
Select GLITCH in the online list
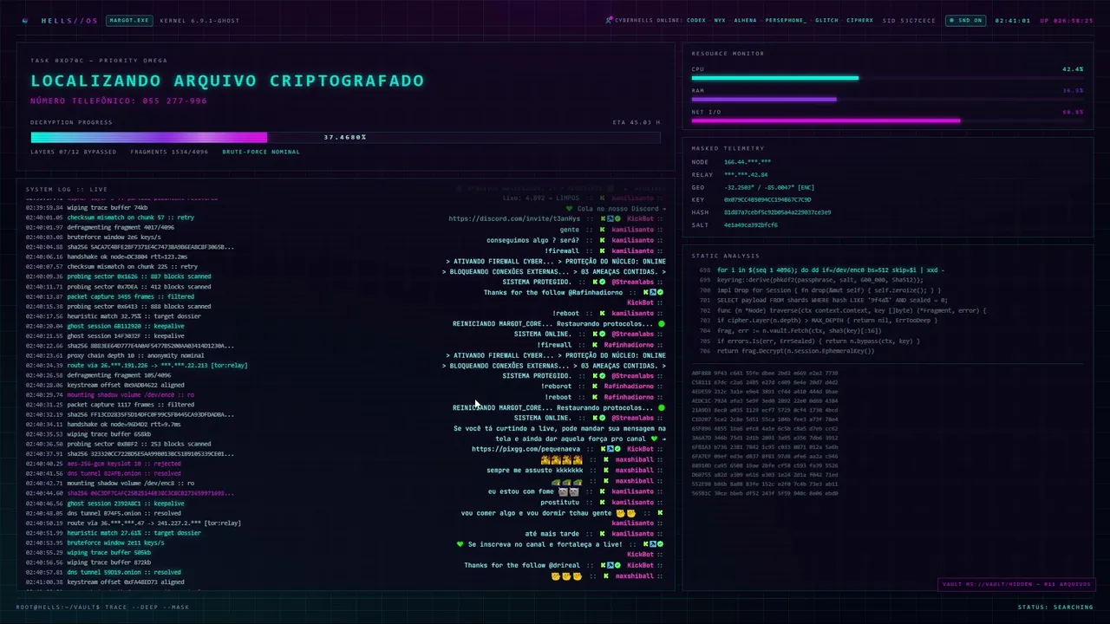pos(827,20)
